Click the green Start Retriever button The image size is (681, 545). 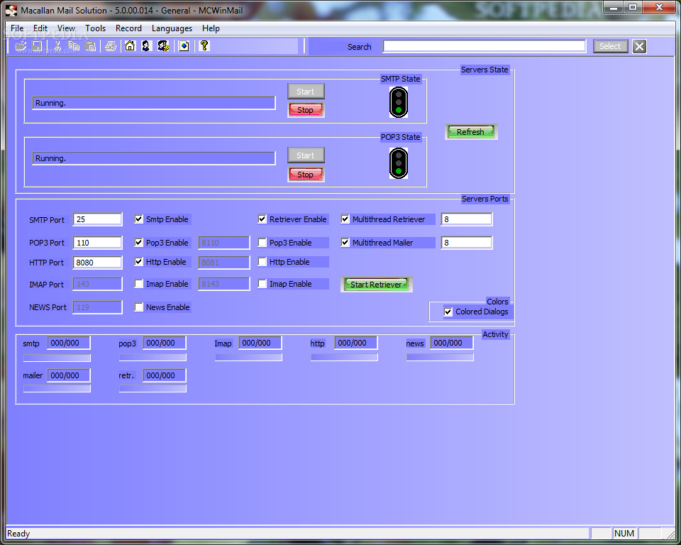point(376,285)
